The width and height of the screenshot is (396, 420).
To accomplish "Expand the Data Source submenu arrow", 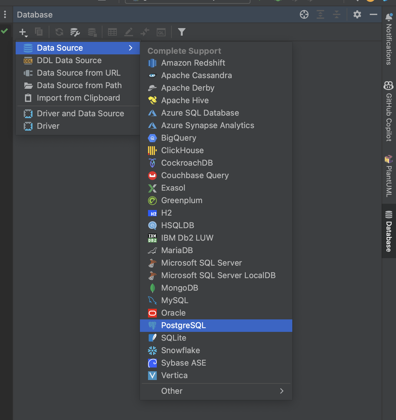I will click(131, 48).
